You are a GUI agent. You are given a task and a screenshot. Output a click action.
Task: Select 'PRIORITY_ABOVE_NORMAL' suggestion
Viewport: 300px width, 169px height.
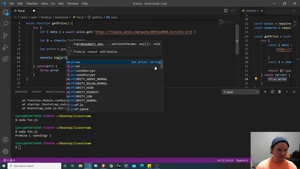(x=114, y=79)
